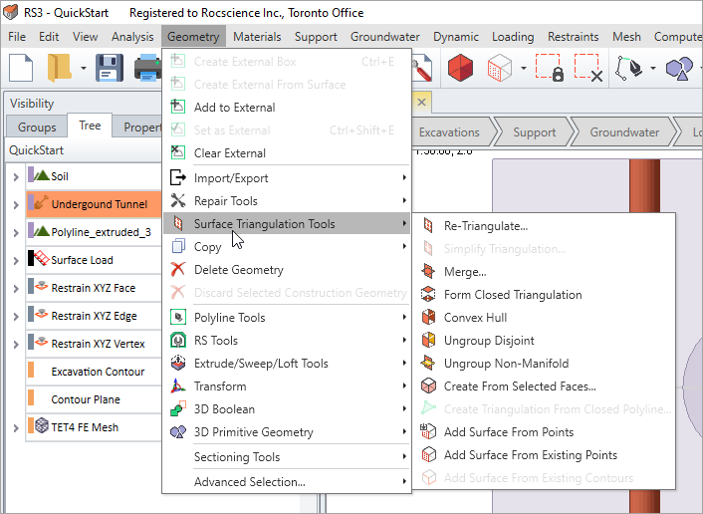The image size is (703, 514).
Task: Expand the Restrain XYZ Edge node
Action: 16,316
